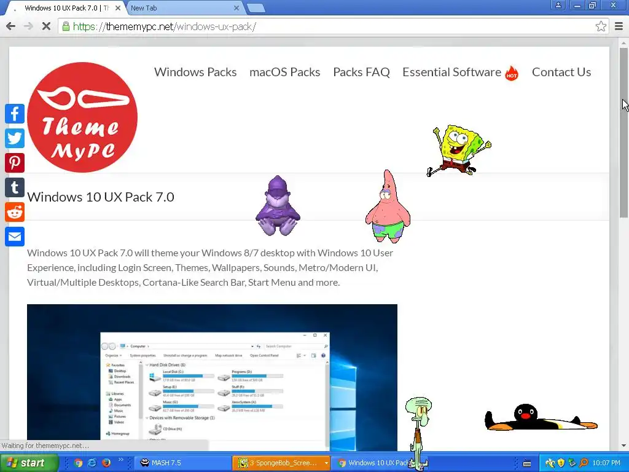The width and height of the screenshot is (629, 472).
Task: Share the page on Facebook
Action: [15, 114]
